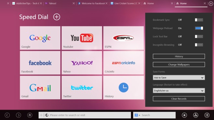Toggle Lock Tool Bar switch

pos(199,36)
